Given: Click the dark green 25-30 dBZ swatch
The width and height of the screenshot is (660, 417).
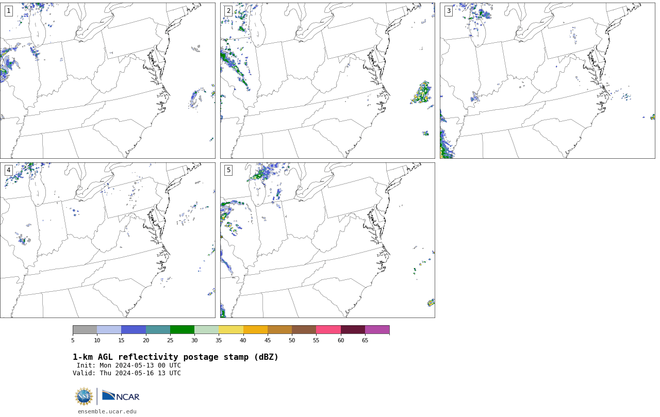Looking at the screenshot, I should [x=182, y=330].
